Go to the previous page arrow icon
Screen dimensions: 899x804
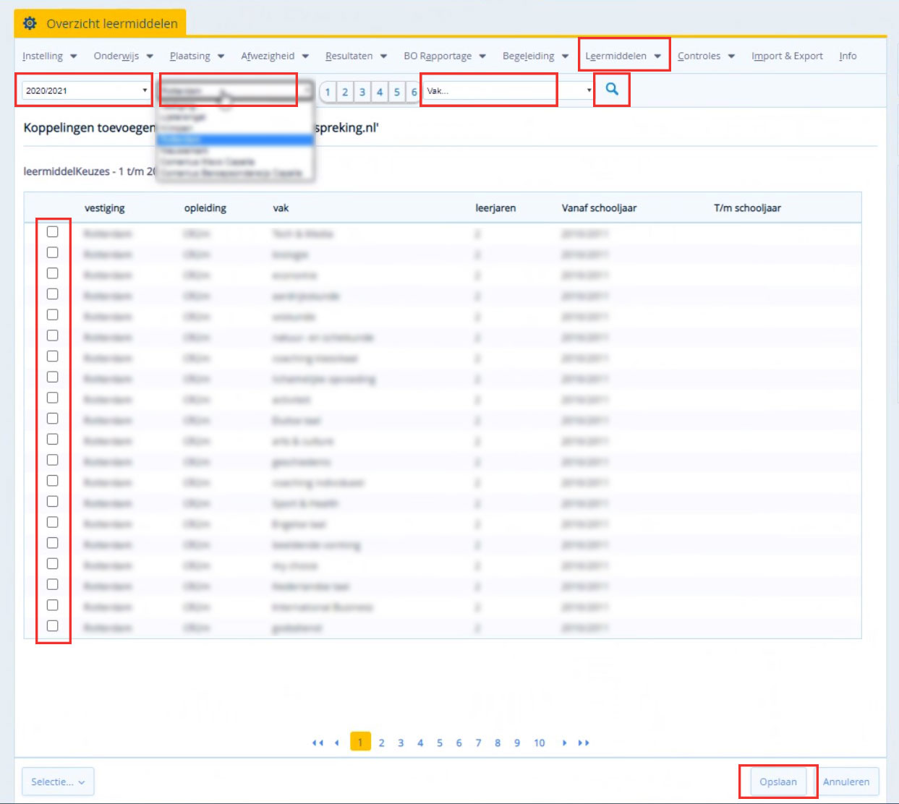click(x=337, y=743)
